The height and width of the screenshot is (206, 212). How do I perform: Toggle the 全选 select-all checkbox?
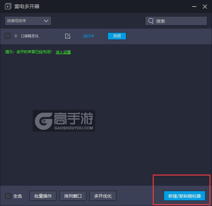(8, 196)
